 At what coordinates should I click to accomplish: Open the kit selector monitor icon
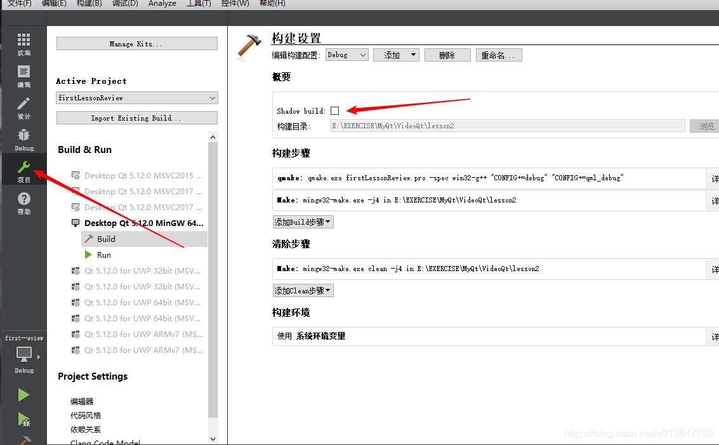24,354
